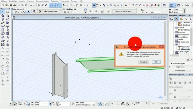The height and width of the screenshot is (109, 193).
Task: Open the 04 Einrichtung layer dropdown
Action: 53,12
